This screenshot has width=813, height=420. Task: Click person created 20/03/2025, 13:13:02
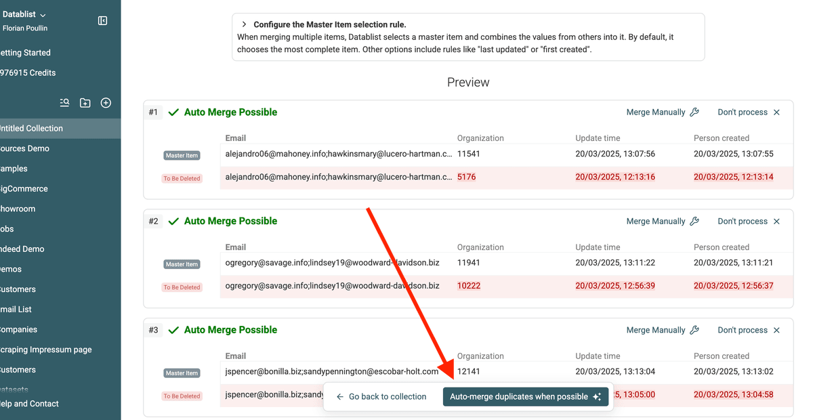pyautogui.click(x=734, y=371)
